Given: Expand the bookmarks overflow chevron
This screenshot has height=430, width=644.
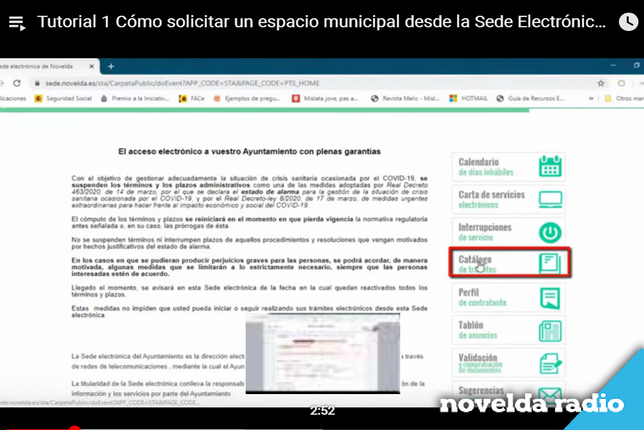Looking at the screenshot, I should tap(591, 99).
